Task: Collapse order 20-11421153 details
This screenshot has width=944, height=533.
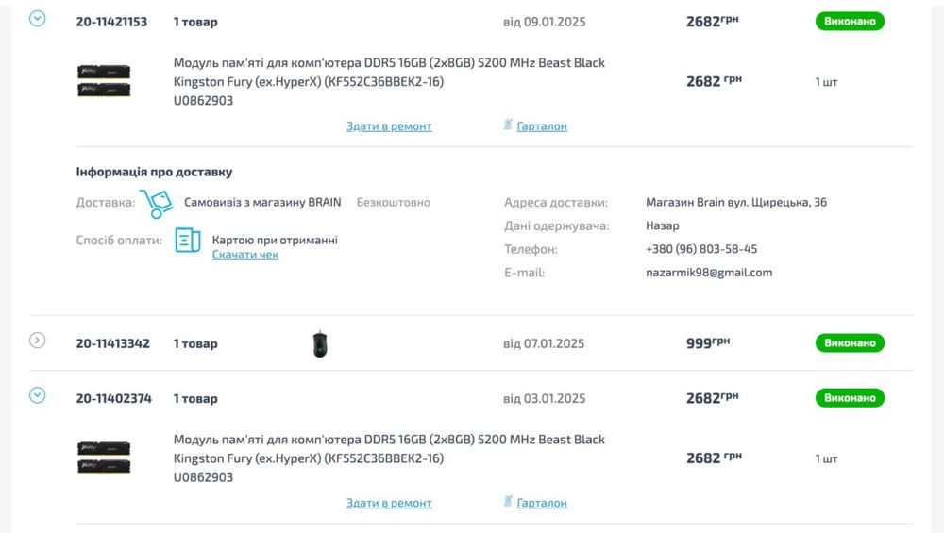Action: (38, 19)
